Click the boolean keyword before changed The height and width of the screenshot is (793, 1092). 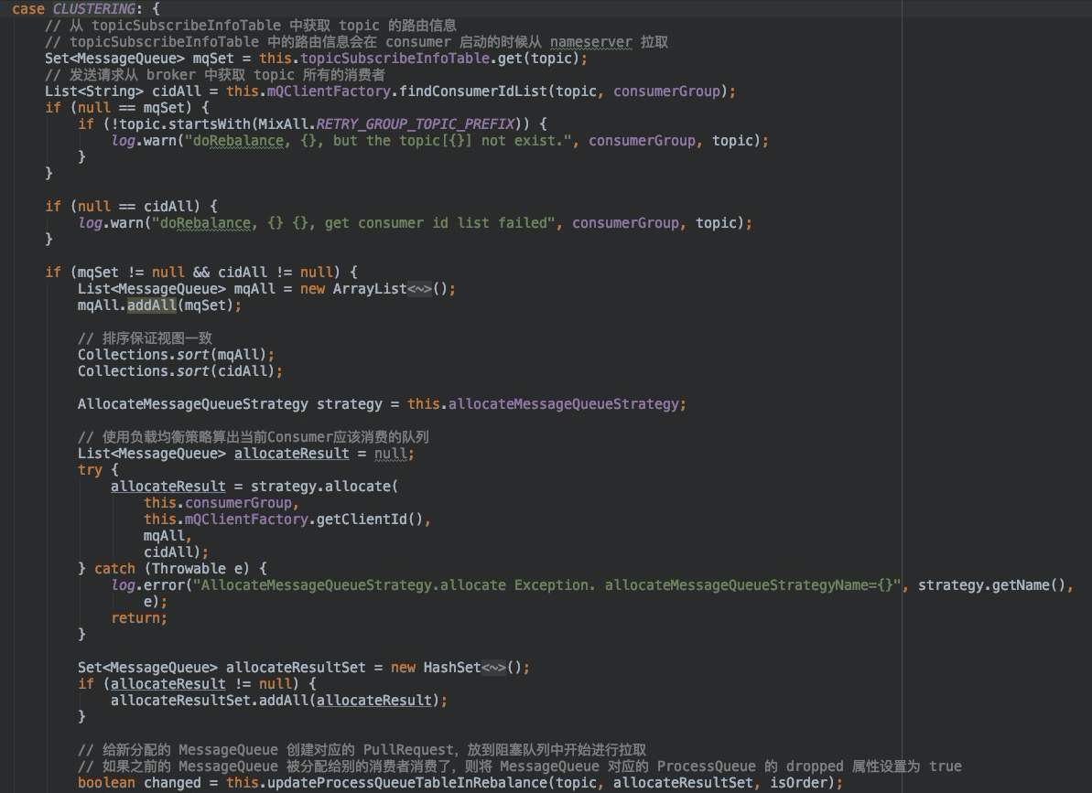[106, 783]
